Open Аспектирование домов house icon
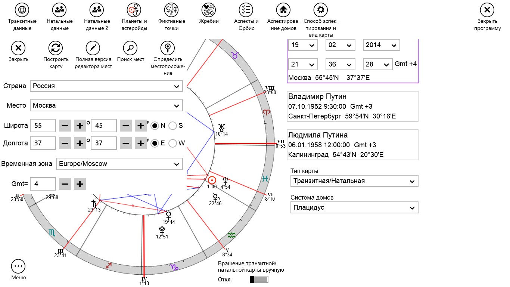Viewport: 510px width, 287px height. 283,10
